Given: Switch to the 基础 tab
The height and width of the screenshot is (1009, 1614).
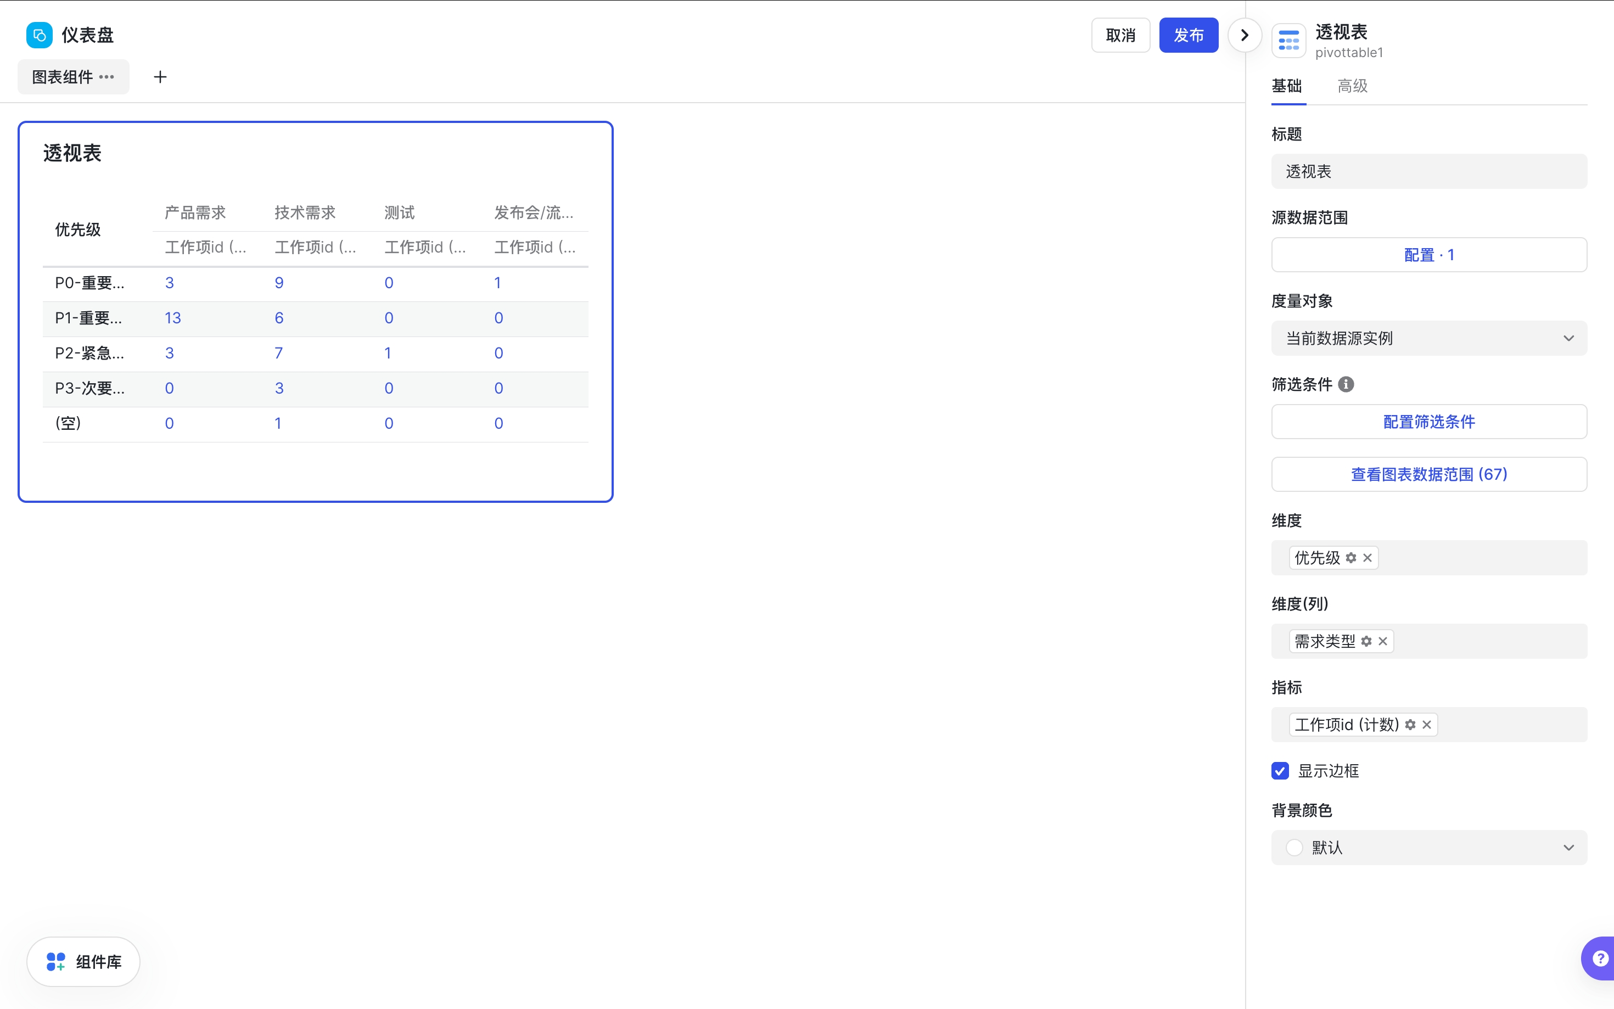Looking at the screenshot, I should [x=1286, y=86].
